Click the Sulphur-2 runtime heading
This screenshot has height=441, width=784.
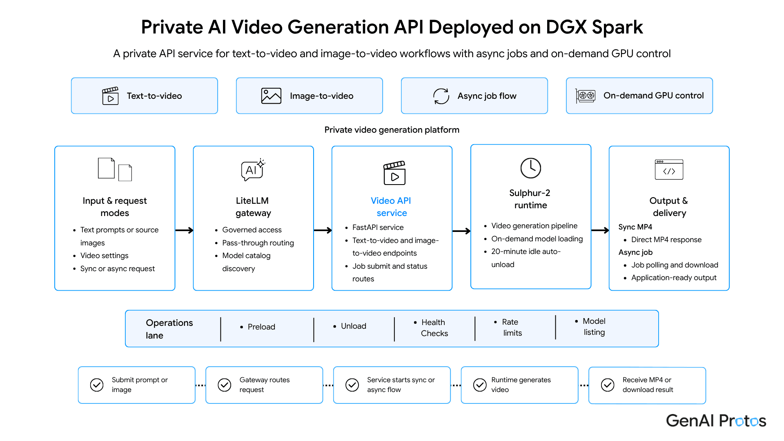(x=530, y=199)
